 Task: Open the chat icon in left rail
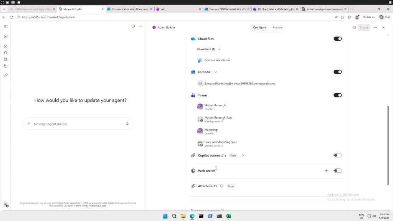(x=6, y=36)
